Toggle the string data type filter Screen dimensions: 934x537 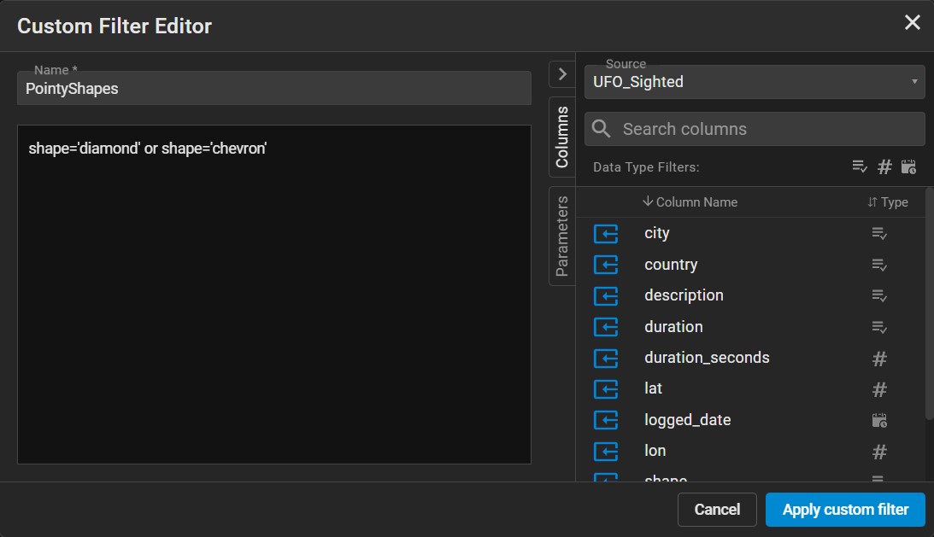[x=860, y=166]
